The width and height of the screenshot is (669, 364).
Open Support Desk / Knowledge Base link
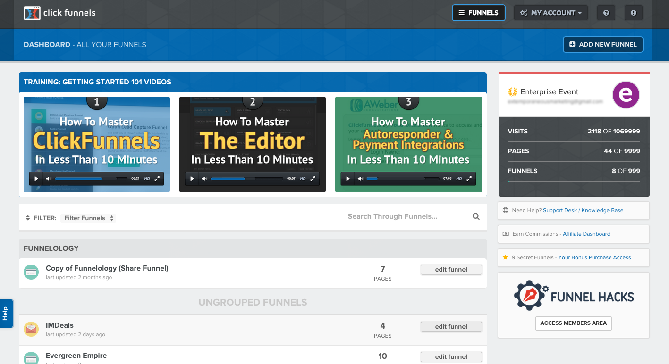(x=583, y=210)
